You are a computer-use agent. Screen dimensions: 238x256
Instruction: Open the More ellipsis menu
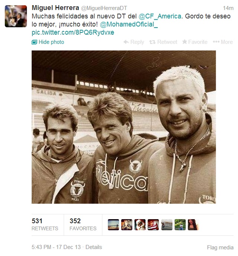[223, 42]
